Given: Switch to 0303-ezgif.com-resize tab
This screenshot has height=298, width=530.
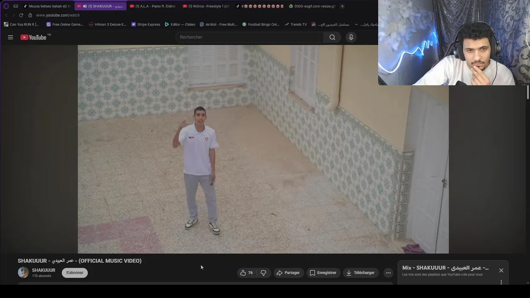Looking at the screenshot, I should (x=312, y=6).
